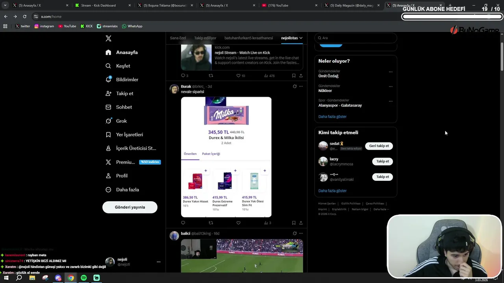Share Burak's nevale siparisi post
This screenshot has width=504, height=283.
click(301, 223)
